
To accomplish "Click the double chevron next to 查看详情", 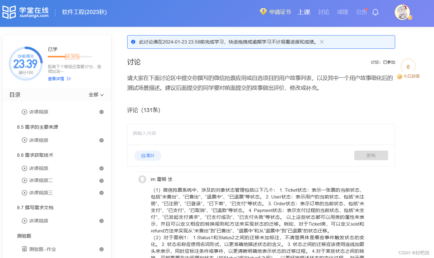I will tap(69, 79).
